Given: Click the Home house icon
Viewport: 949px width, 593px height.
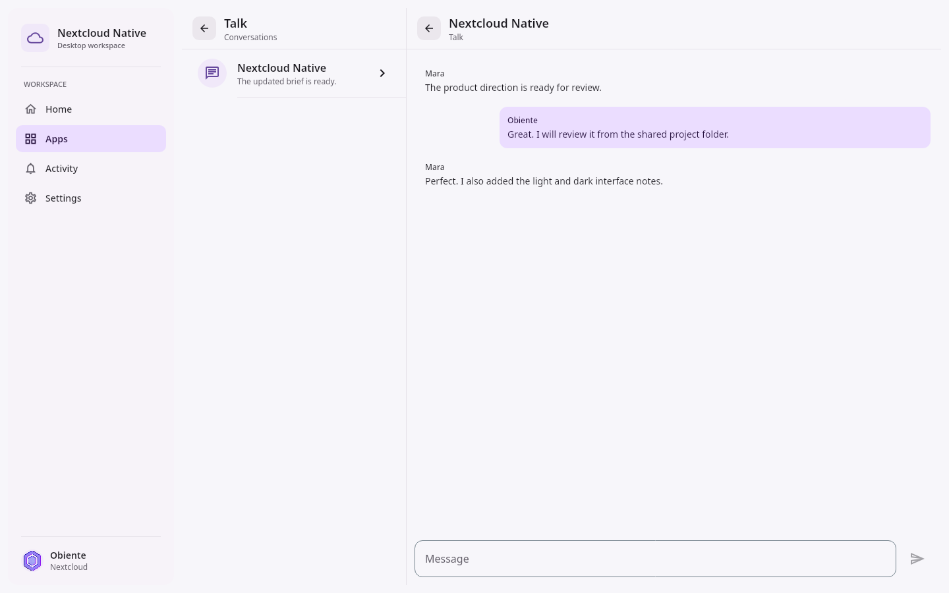Looking at the screenshot, I should coord(30,109).
